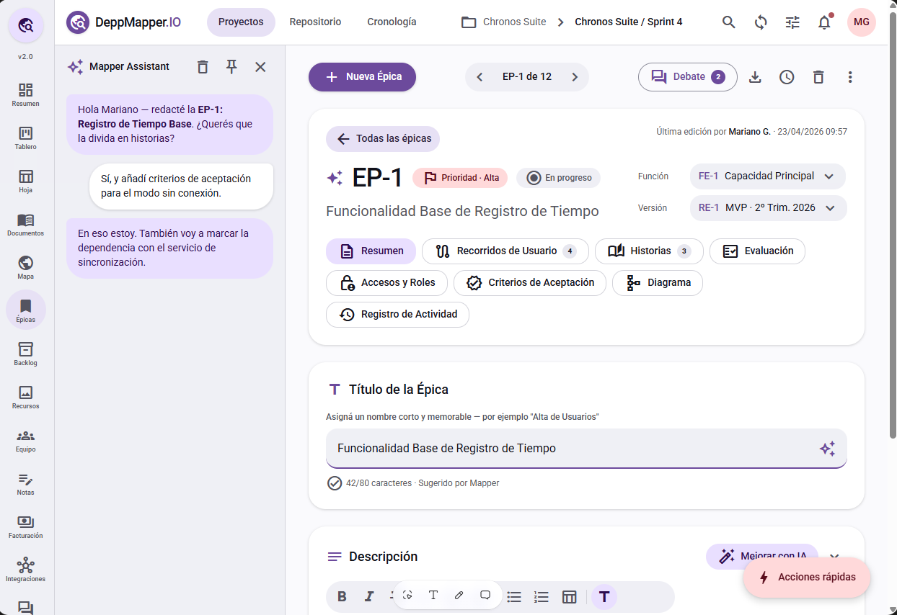The width and height of the screenshot is (897, 615).
Task: Go back to Todas las épicas
Action: (x=383, y=139)
